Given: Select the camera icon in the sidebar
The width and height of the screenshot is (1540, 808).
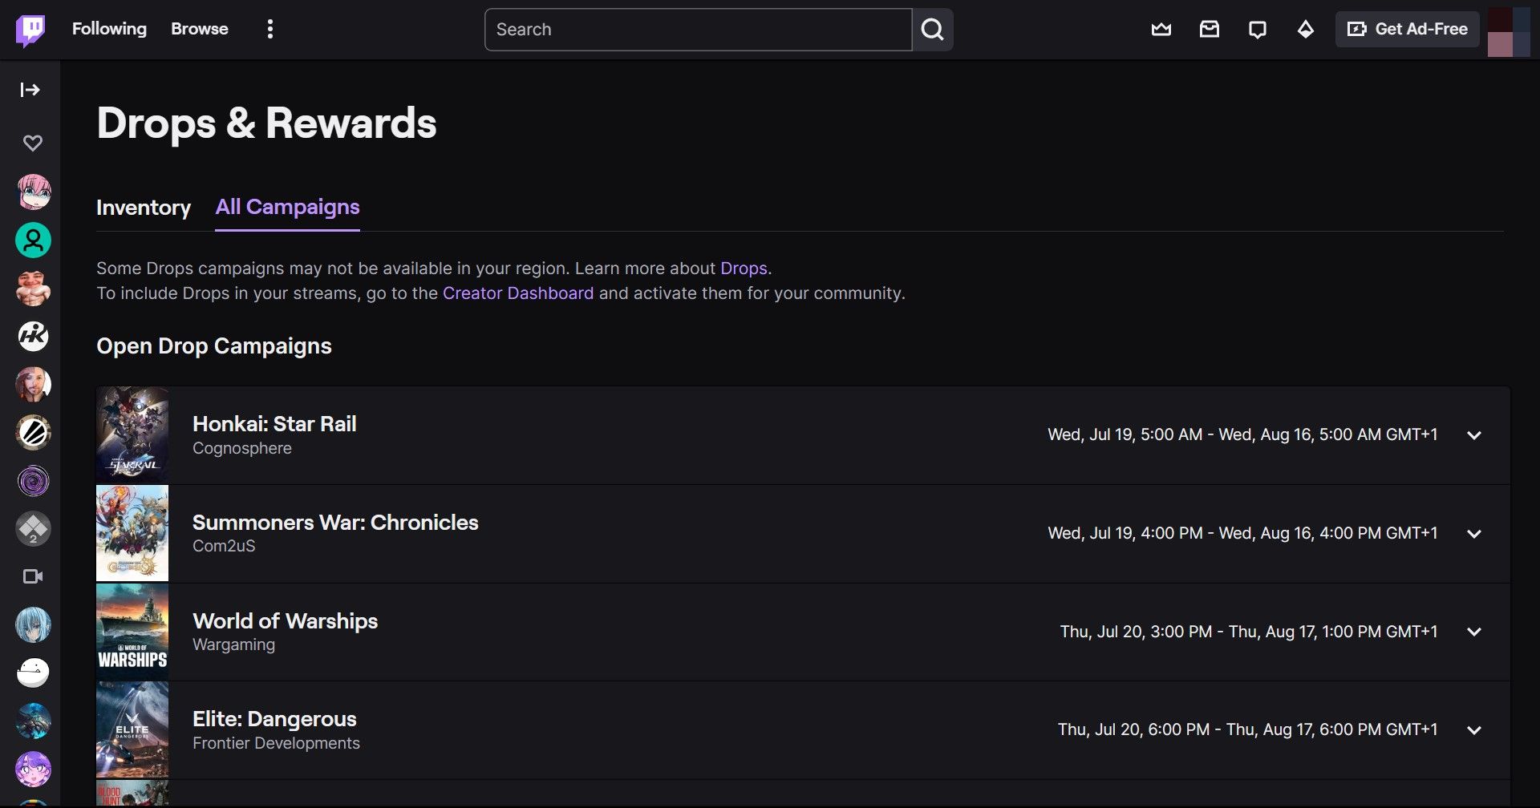Looking at the screenshot, I should point(32,576).
